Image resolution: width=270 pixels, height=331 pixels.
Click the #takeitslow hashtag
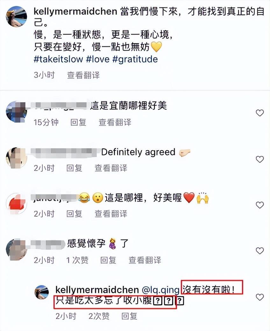tap(58, 59)
